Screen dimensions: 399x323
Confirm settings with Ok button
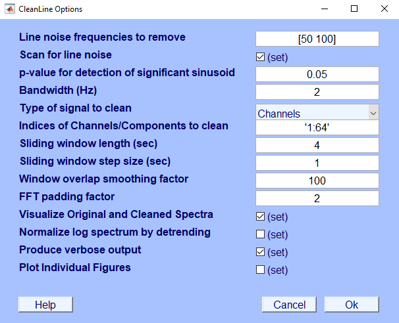352,305
